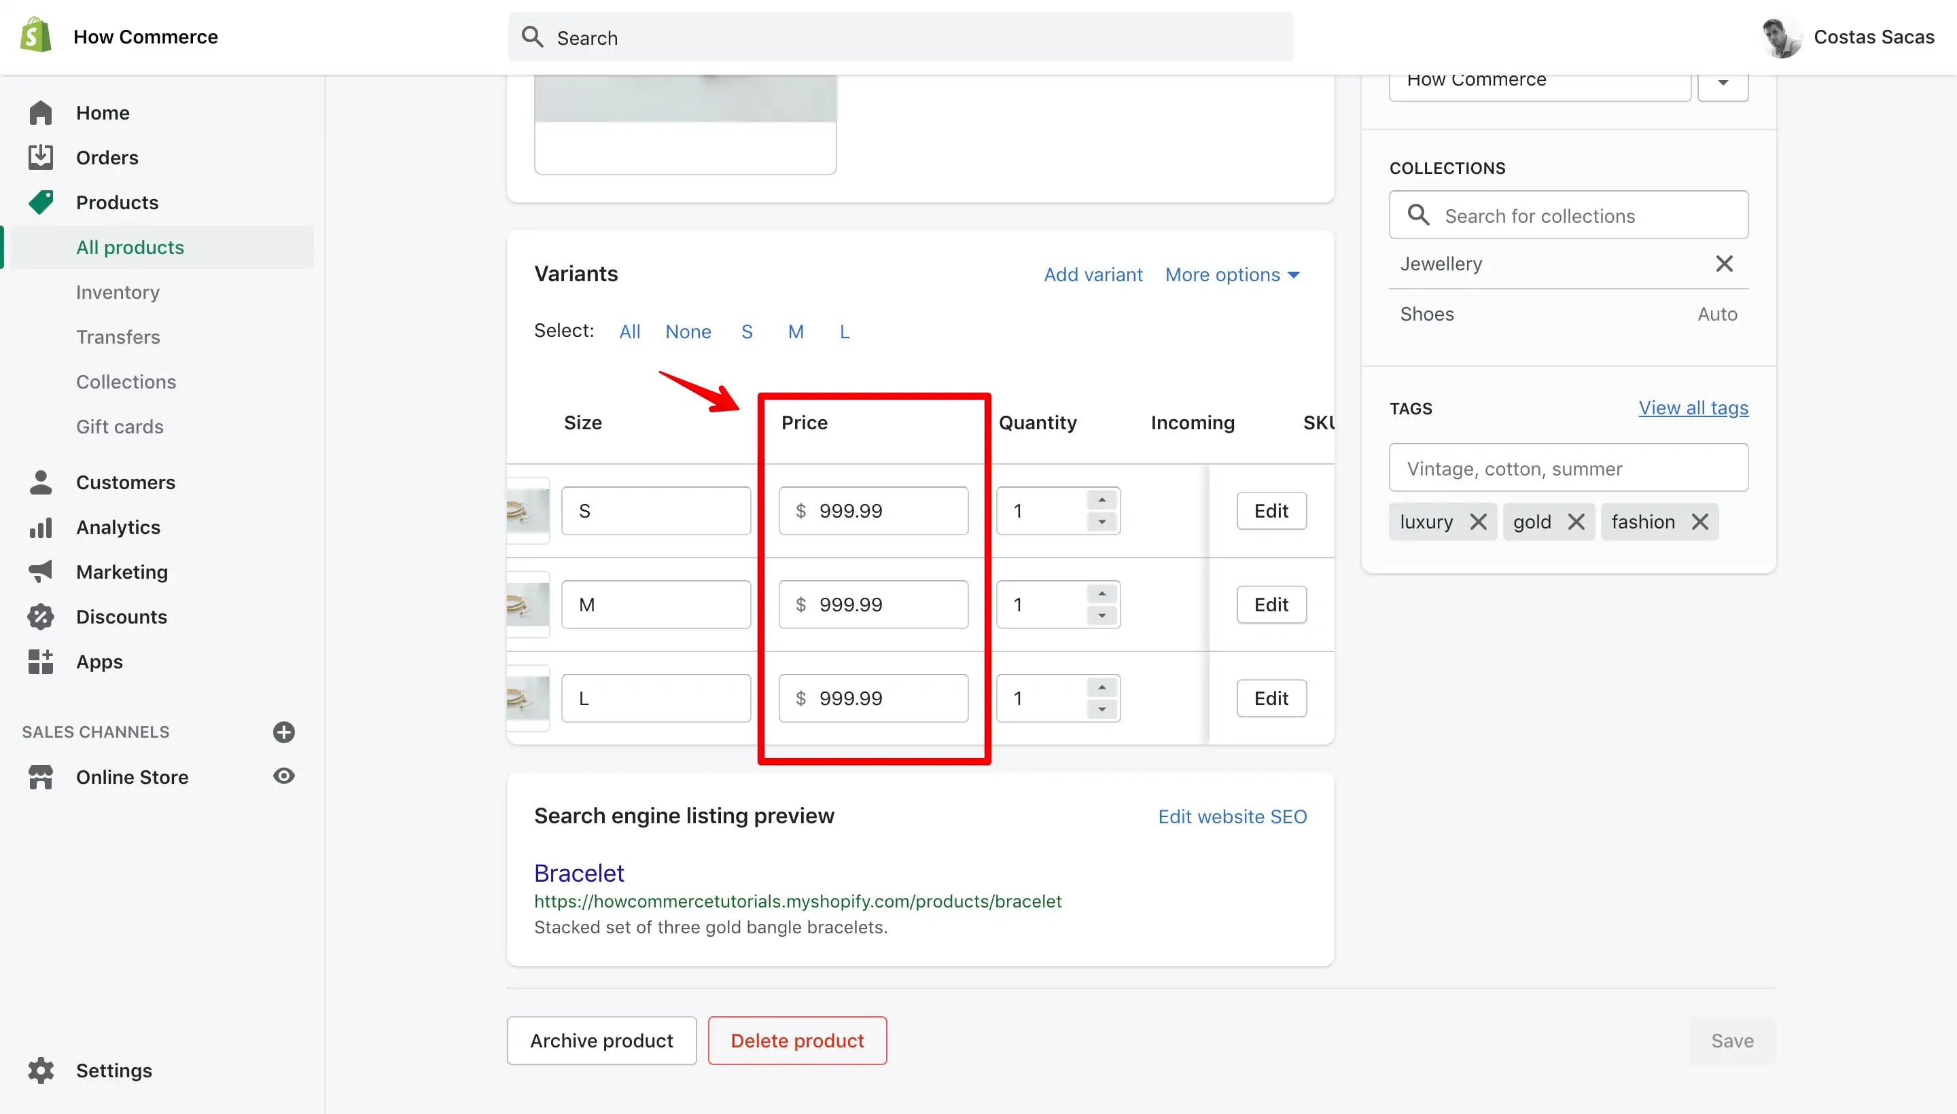Click the Shoes collection row

1568,314
